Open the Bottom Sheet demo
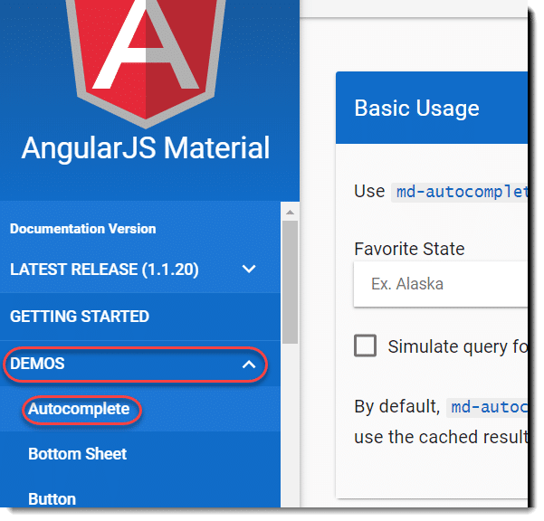Screen dimensions: 544x521 [x=77, y=454]
